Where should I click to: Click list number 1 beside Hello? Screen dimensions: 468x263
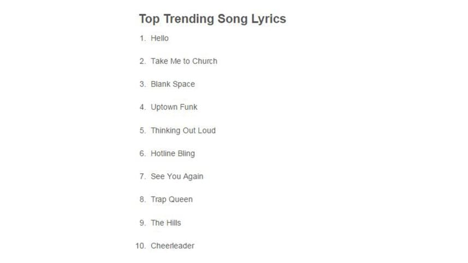[143, 38]
